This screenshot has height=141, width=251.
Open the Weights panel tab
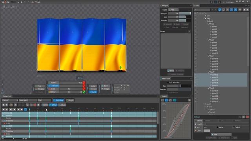pos(165,5)
